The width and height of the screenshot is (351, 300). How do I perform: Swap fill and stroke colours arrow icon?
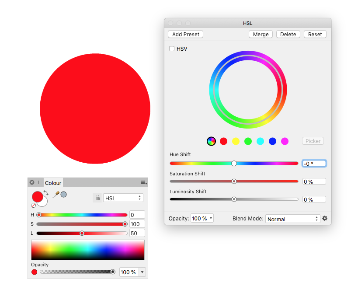[46, 193]
